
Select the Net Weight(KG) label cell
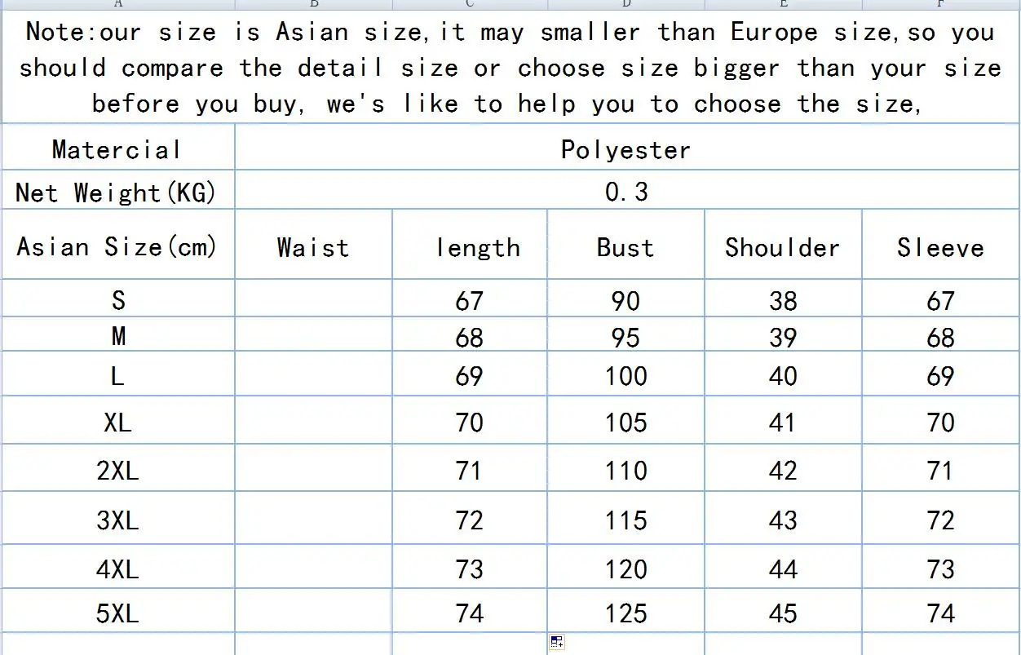(117, 193)
